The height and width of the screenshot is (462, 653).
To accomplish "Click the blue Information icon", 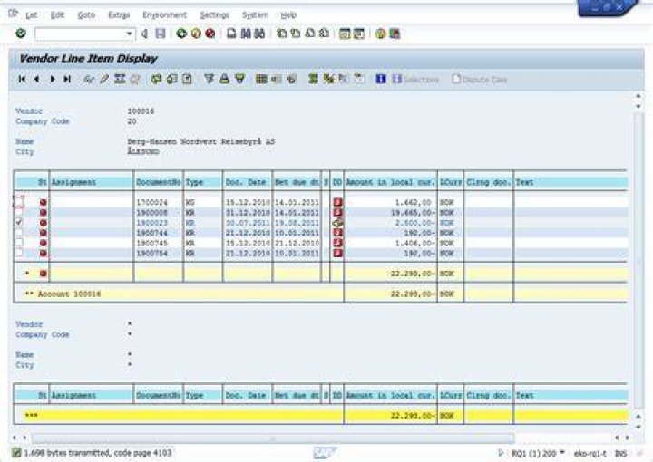I will [381, 79].
